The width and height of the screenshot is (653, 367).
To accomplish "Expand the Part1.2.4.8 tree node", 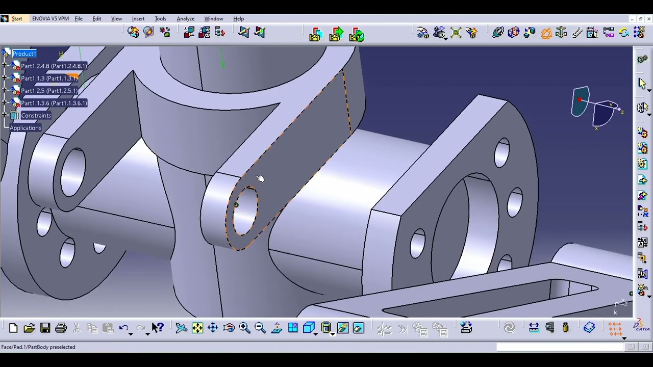I will pyautogui.click(x=5, y=66).
